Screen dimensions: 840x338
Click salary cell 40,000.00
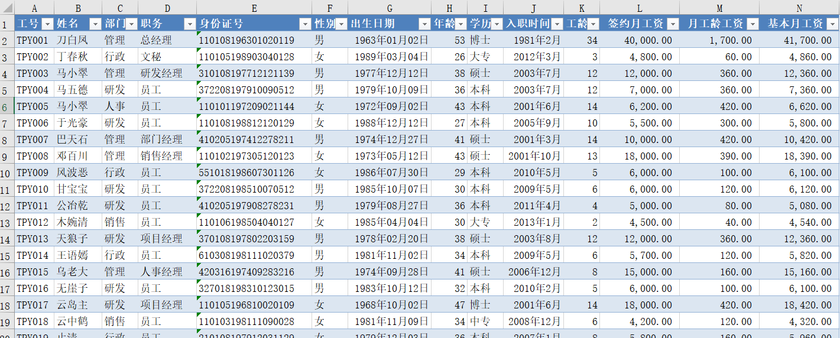click(x=640, y=41)
